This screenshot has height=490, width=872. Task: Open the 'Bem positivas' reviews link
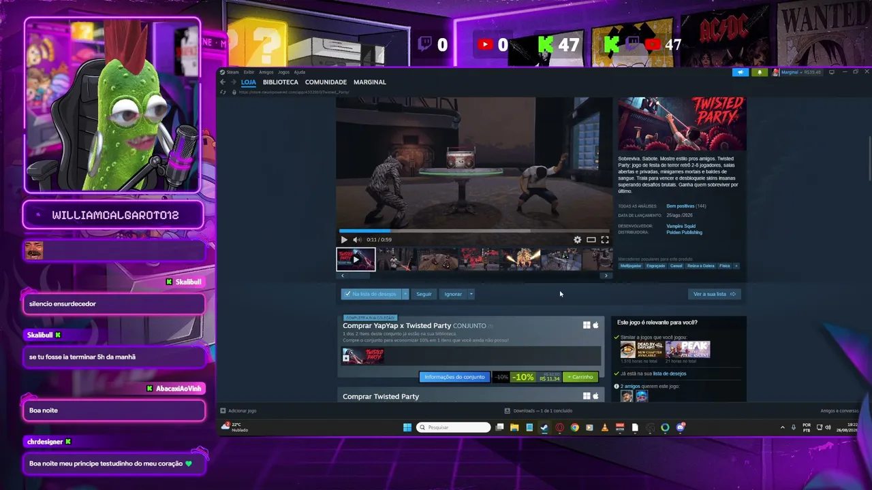680,206
